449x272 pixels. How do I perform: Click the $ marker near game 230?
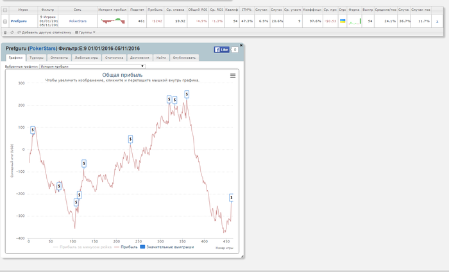coord(130,139)
